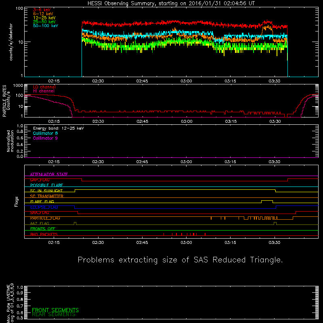Click the FLARE_FLAG label
323x323 pixels.
tap(42, 201)
